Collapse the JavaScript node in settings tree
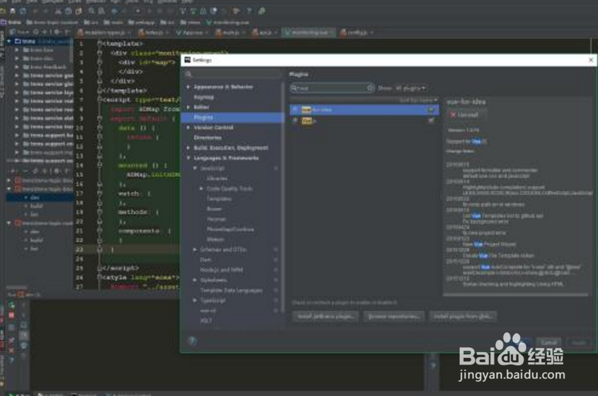The width and height of the screenshot is (598, 396). (x=195, y=168)
